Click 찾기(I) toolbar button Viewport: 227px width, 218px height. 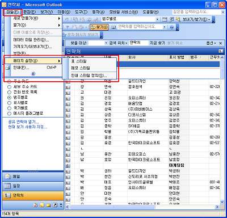99,27
